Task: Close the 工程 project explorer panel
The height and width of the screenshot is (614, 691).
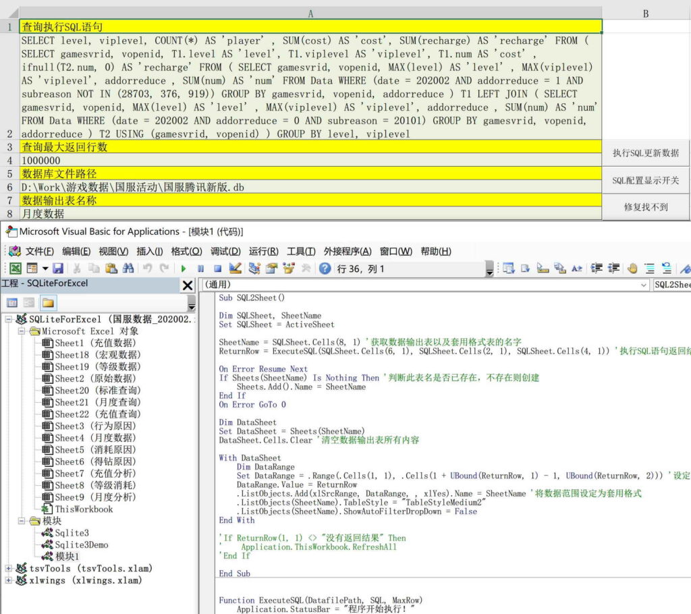Action: [x=188, y=285]
